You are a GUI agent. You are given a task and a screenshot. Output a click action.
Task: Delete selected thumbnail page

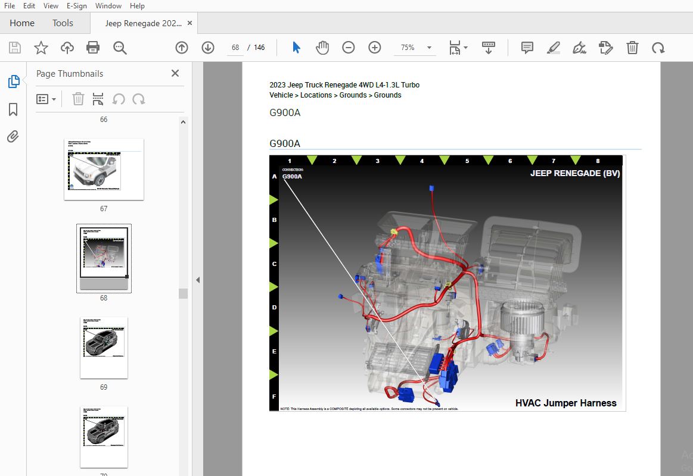point(78,99)
